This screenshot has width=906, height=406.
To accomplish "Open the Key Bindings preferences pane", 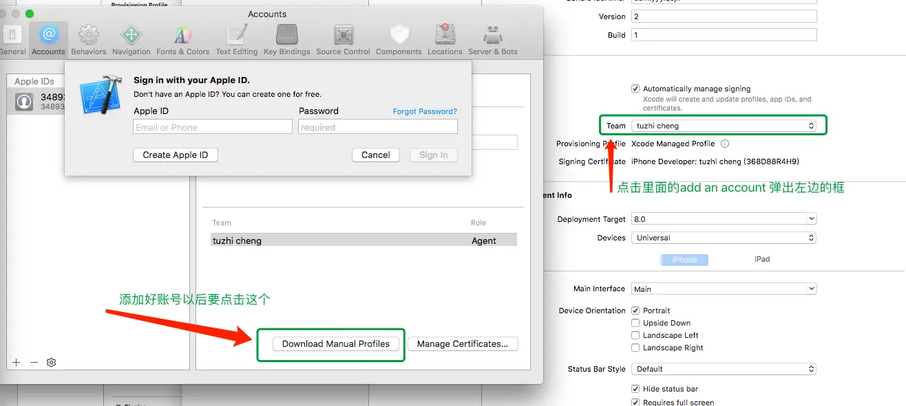I will [286, 39].
